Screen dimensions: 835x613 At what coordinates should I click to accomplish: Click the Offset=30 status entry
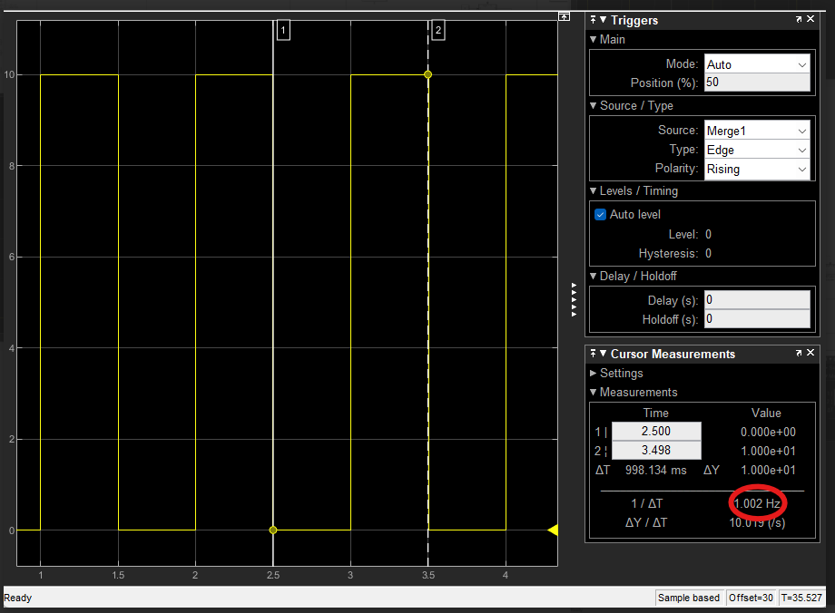pos(751,598)
